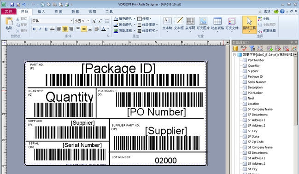This screenshot has width=299, height=174.
Task: Toggle Bold formatting
Action: pos(34,29)
